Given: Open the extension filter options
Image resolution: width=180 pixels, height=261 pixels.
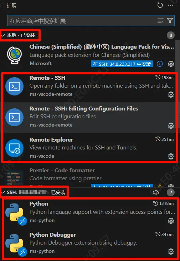Looking at the screenshot, I should click(x=170, y=21).
